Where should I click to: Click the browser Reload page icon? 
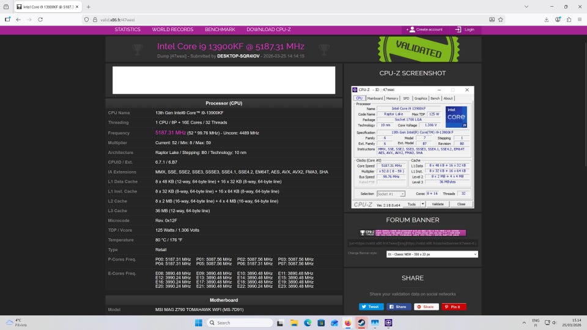pos(40,20)
